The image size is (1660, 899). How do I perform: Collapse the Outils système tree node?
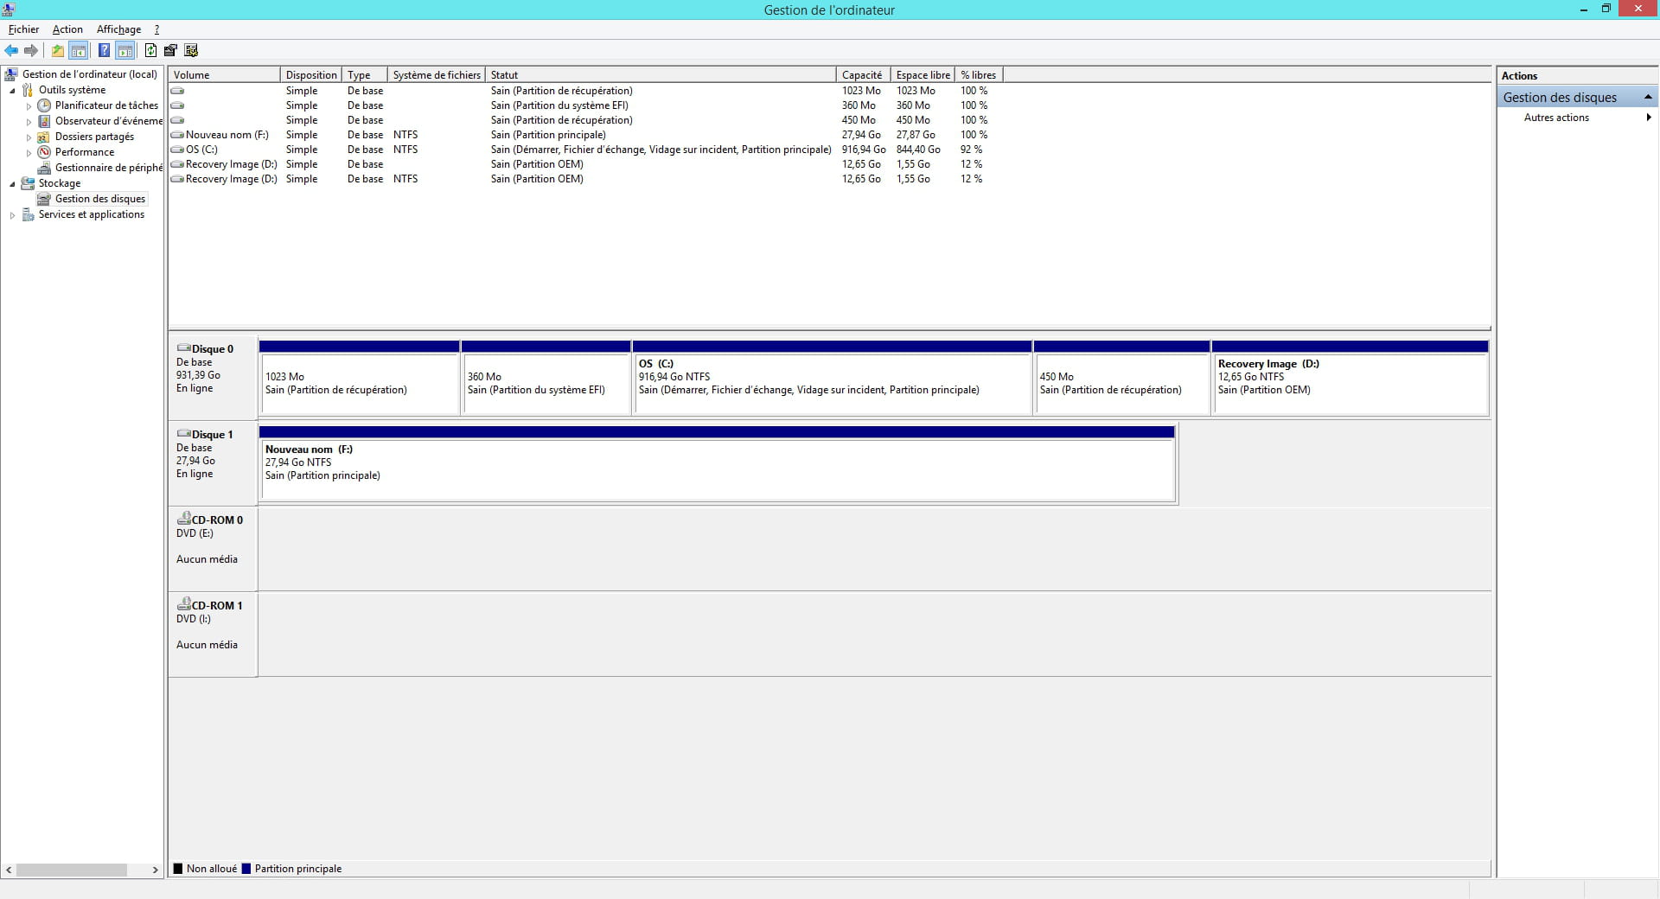12,91
